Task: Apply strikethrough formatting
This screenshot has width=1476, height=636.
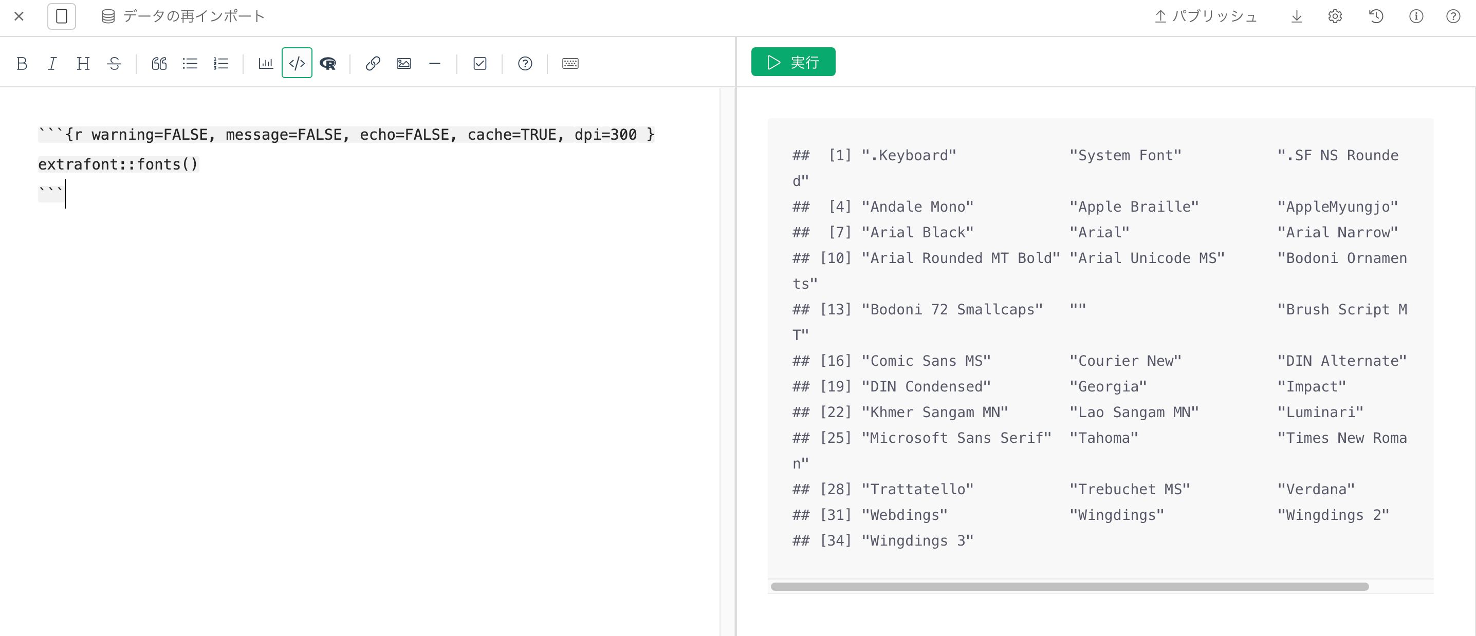Action: point(114,63)
